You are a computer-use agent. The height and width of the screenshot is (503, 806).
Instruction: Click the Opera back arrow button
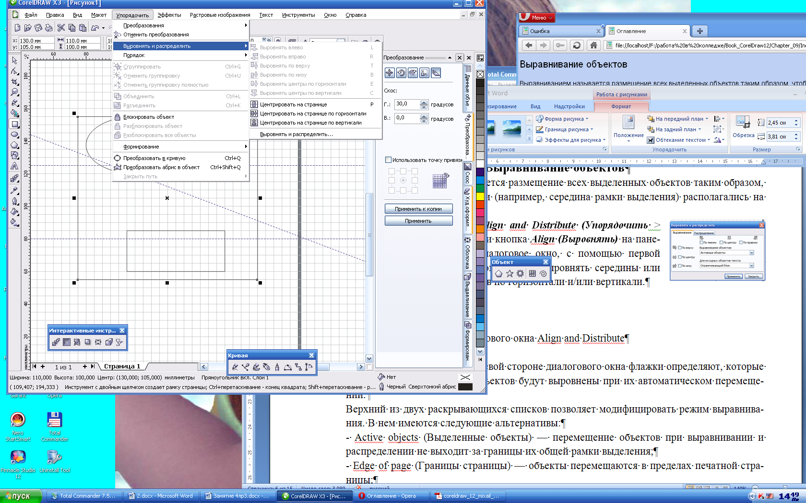pos(529,45)
